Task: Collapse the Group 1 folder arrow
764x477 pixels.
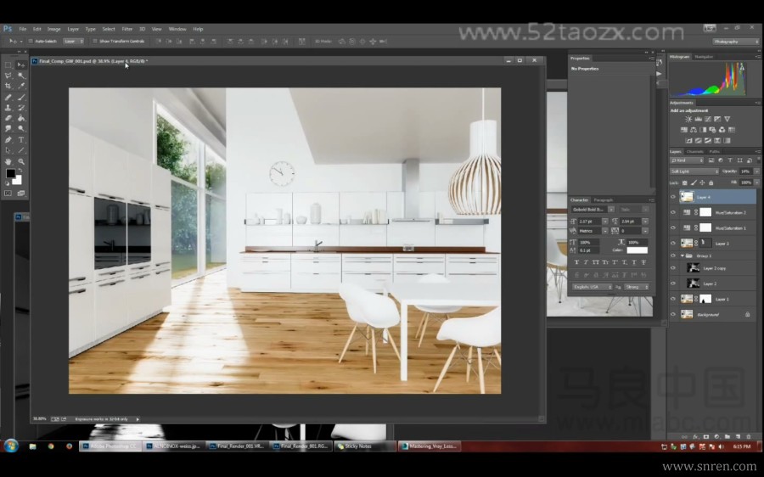Action: (683, 255)
